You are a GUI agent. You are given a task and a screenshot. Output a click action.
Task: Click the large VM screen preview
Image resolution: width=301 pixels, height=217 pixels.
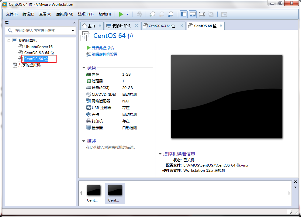pos(227,97)
